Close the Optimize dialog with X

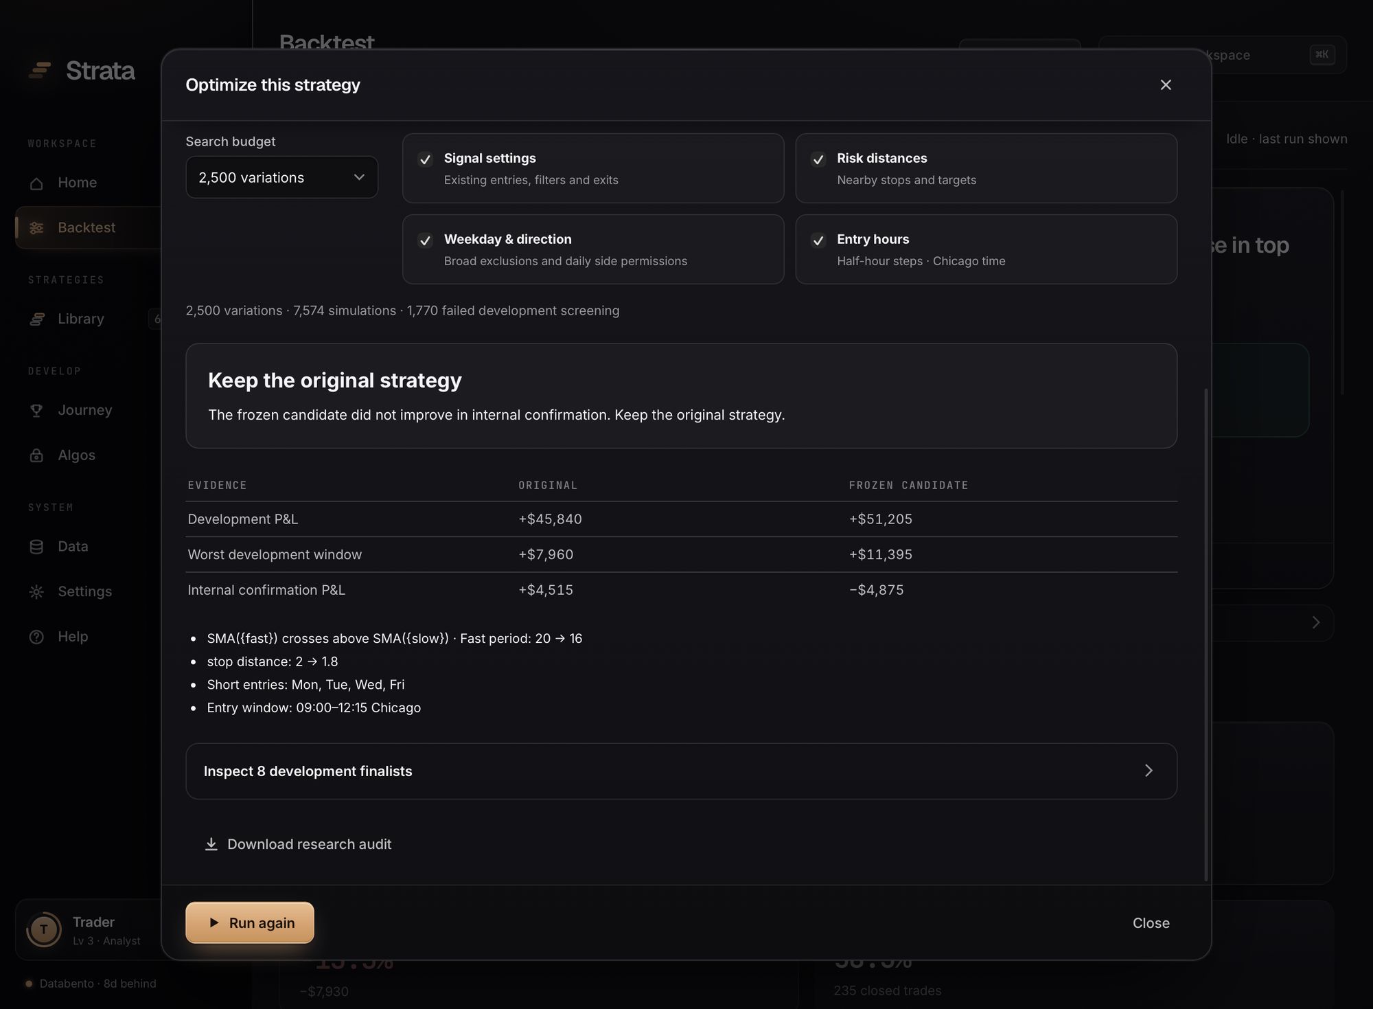1166,85
